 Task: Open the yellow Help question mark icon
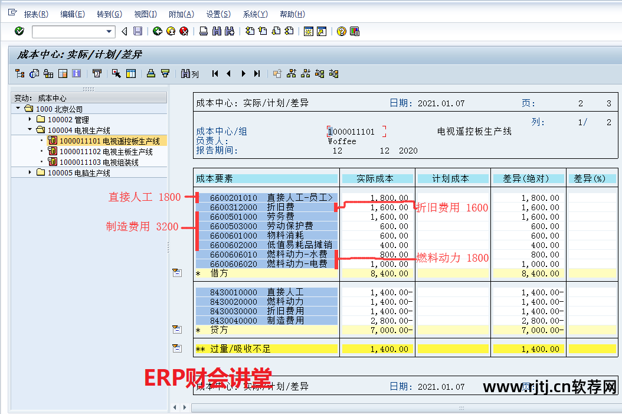[341, 31]
